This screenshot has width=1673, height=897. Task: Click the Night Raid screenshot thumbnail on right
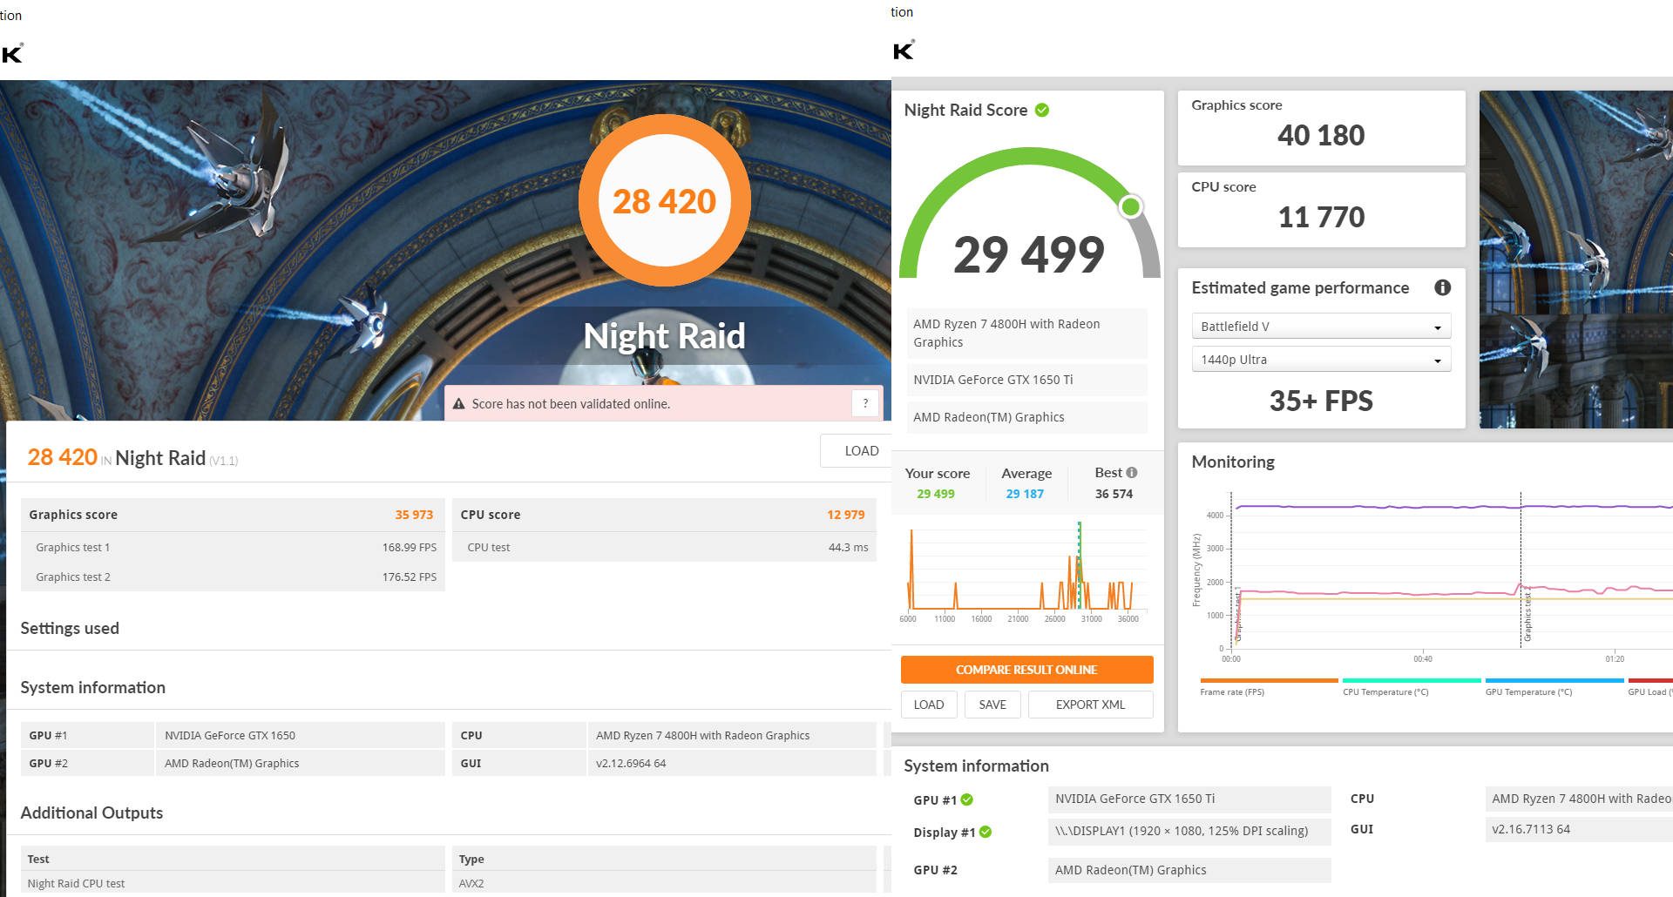click(1576, 260)
